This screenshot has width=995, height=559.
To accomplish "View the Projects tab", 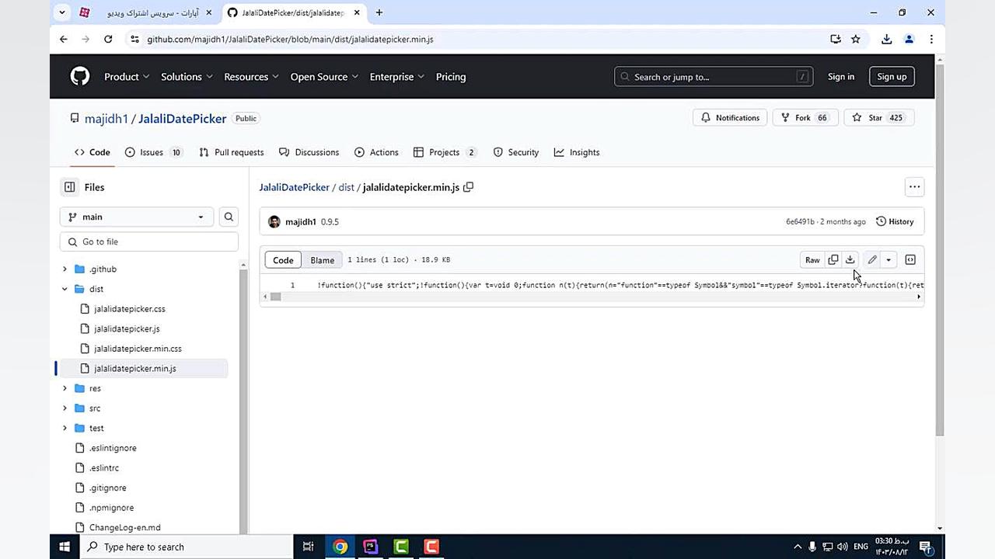I will click(445, 152).
